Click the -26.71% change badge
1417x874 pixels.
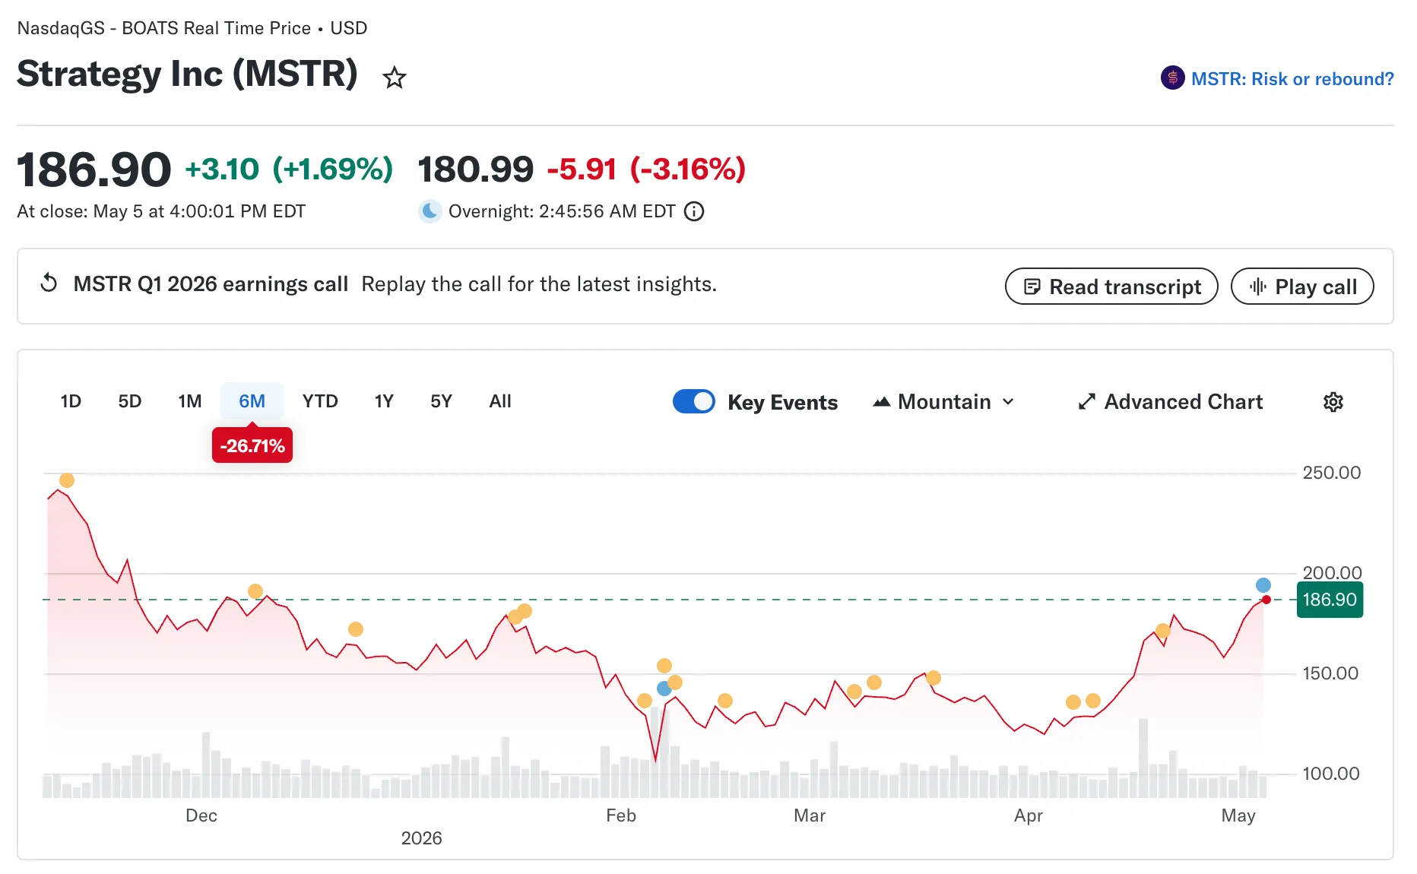tap(252, 446)
